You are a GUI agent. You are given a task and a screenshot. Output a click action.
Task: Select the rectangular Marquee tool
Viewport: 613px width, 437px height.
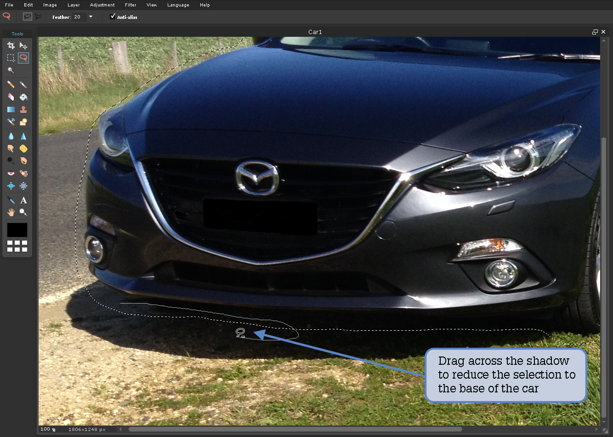click(x=11, y=58)
